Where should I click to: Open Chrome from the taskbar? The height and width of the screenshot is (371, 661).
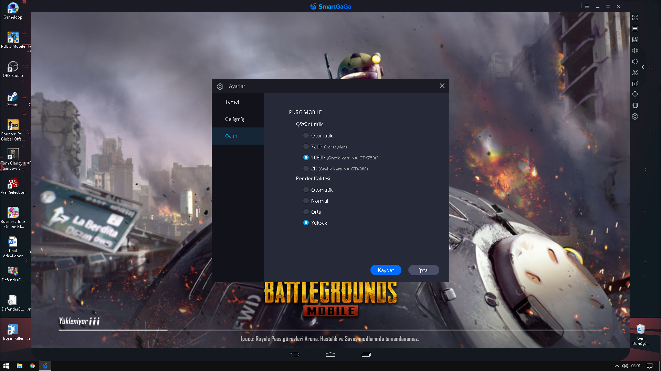32,366
